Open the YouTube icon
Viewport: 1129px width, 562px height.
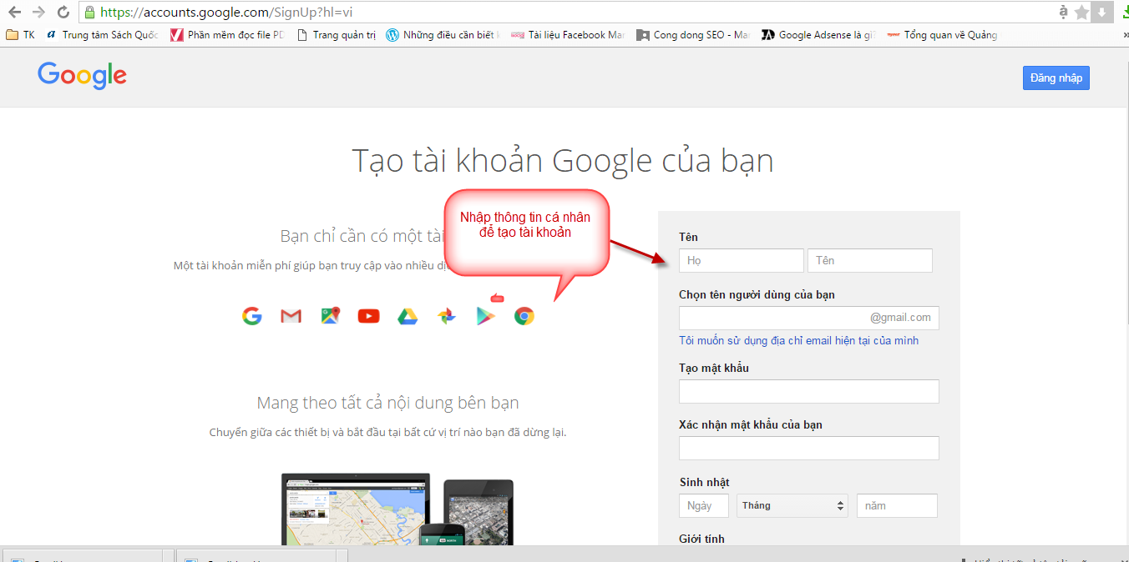click(368, 315)
